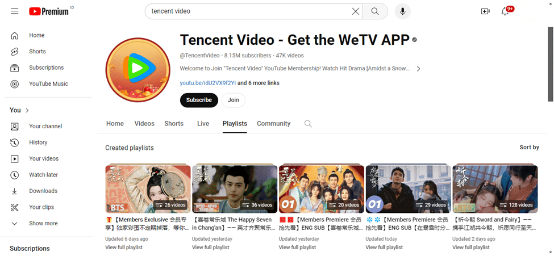
Task: Open History sidebar icon
Action: [x=14, y=142]
